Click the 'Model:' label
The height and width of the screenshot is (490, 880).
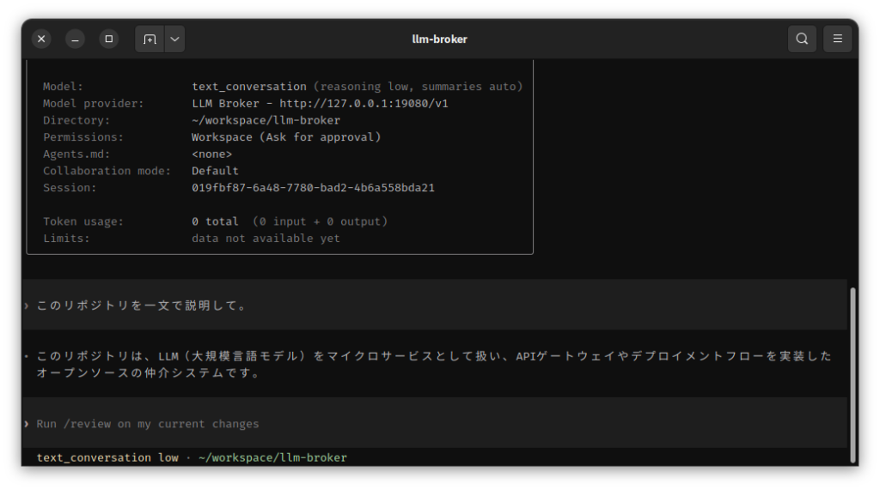click(x=63, y=87)
